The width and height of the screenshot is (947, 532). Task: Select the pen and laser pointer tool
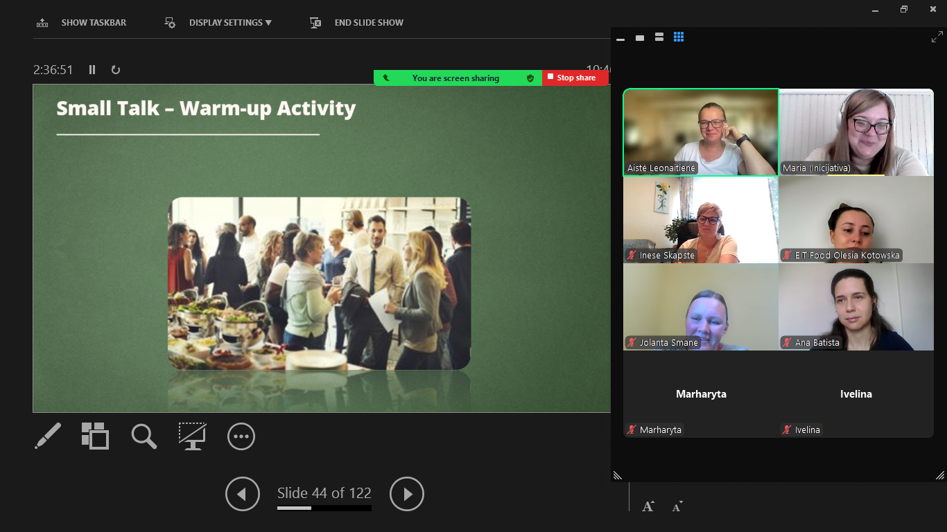[48, 436]
